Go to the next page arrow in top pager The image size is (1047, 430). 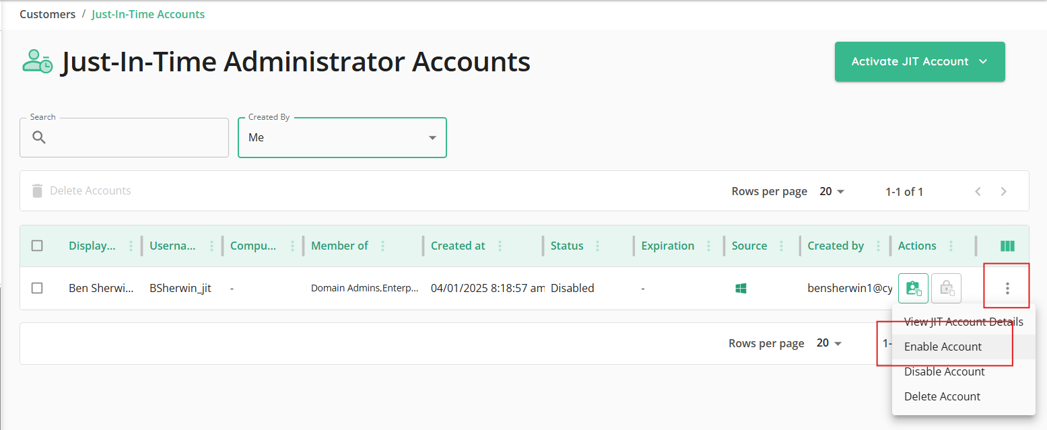pyautogui.click(x=1003, y=192)
